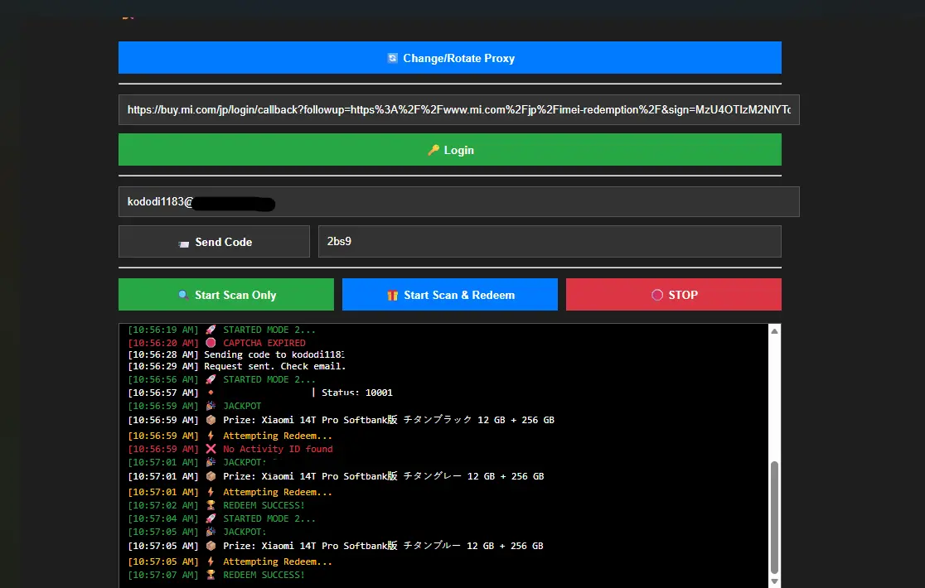The image size is (925, 588).
Task: Click rocket icon at 10:56:19 STARTED MODE
Action: 211,330
